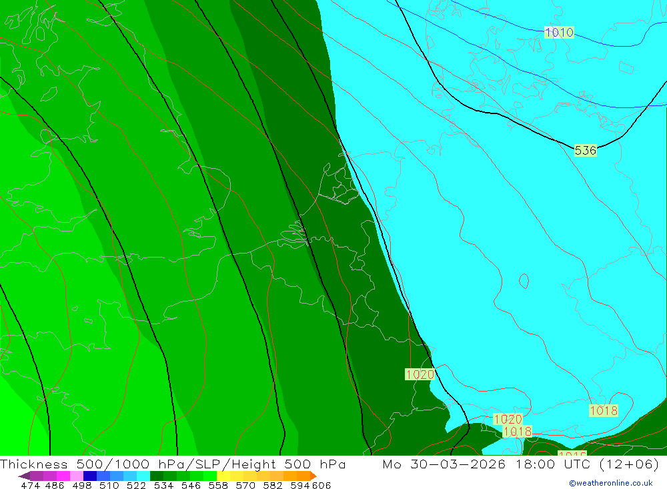This screenshot has width=667, height=489.
Task: Click the 606 value on legend scale
Action: [321, 485]
